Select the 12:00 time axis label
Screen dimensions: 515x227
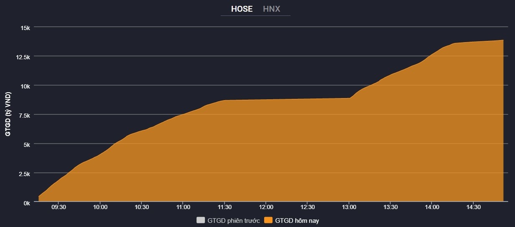point(266,207)
